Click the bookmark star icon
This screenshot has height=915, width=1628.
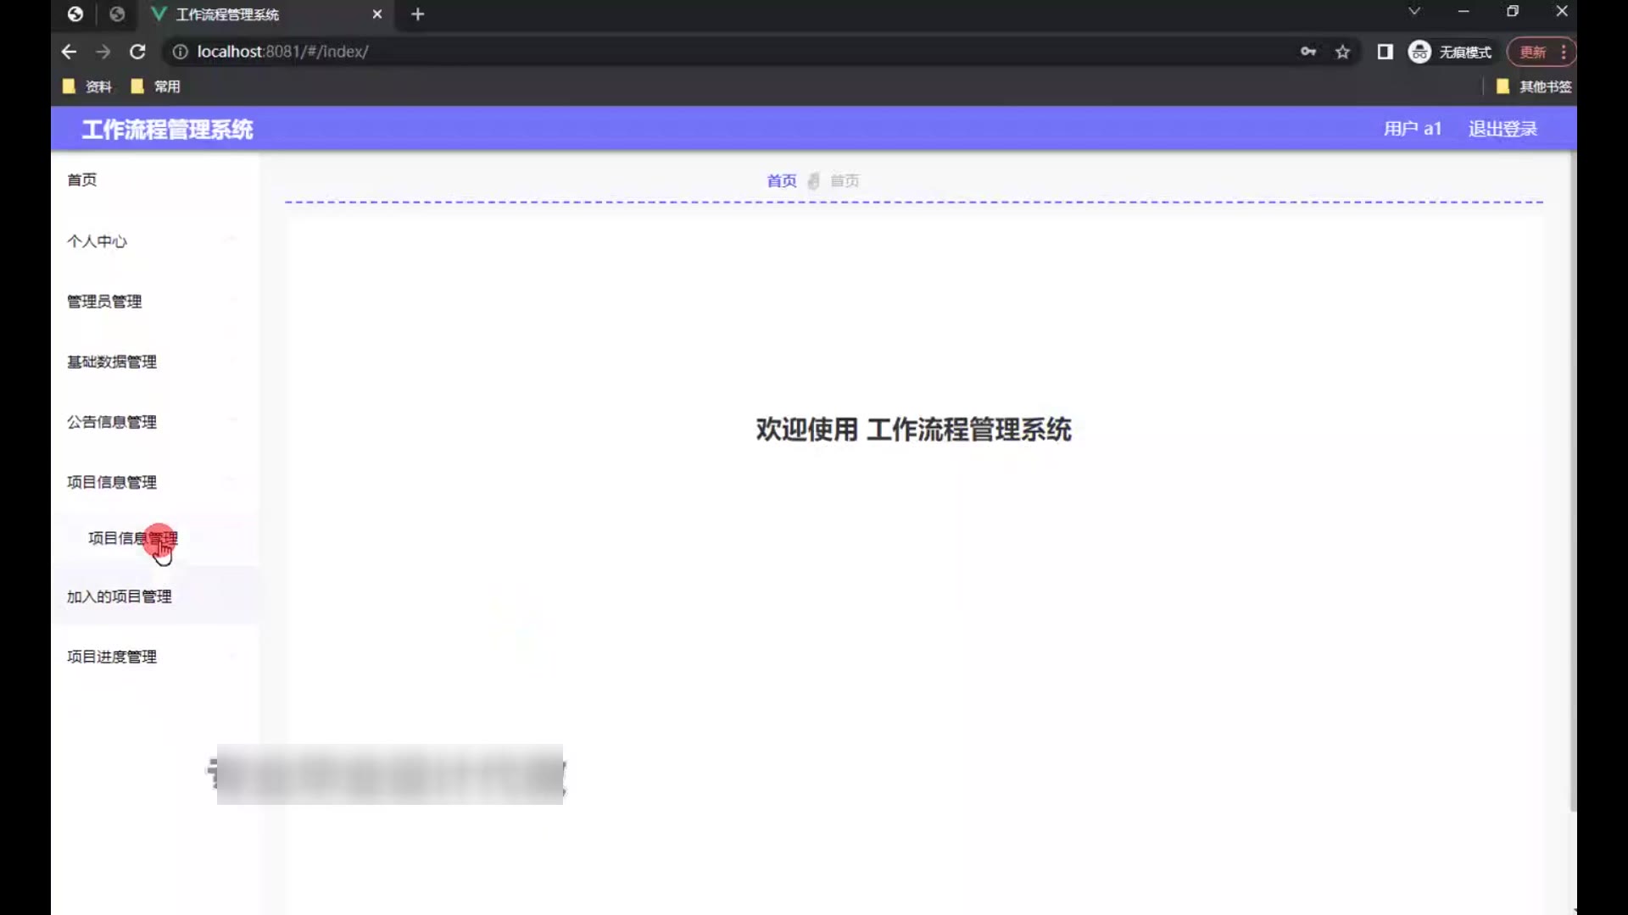(x=1342, y=52)
